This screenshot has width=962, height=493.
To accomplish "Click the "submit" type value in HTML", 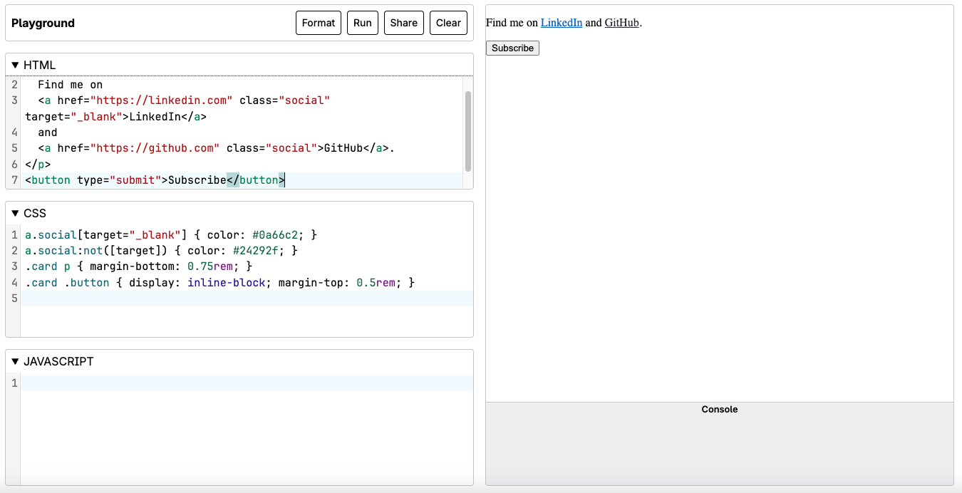I will point(135,180).
